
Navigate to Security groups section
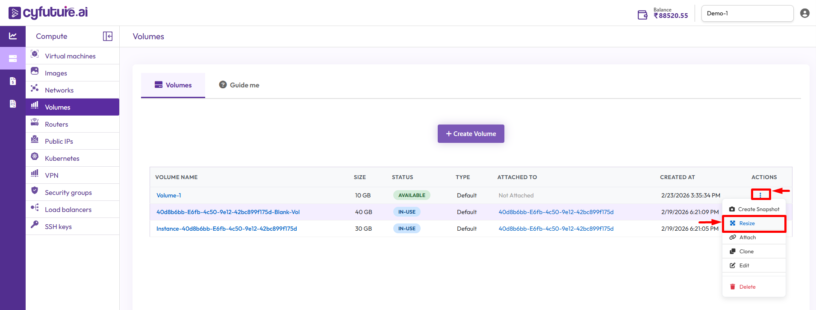pos(68,193)
